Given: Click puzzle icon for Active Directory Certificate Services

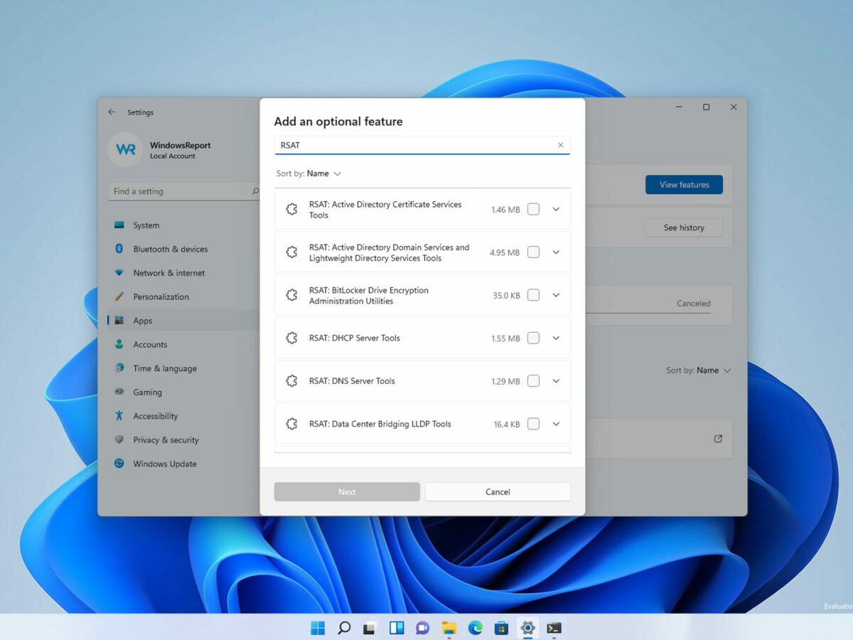Looking at the screenshot, I should point(291,209).
